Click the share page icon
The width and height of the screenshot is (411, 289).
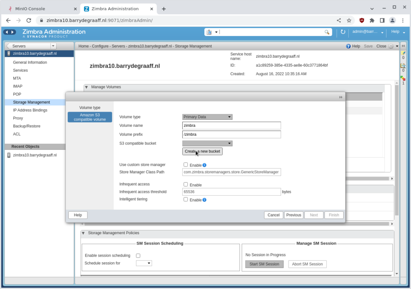(x=339, y=20)
